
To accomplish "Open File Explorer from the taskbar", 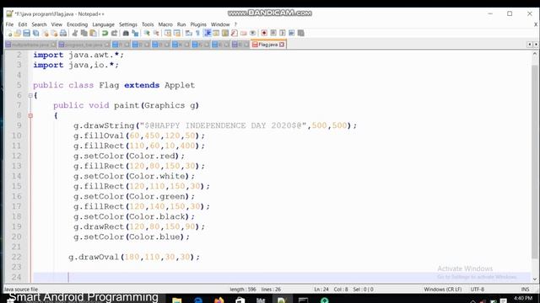I will tap(176, 300).
